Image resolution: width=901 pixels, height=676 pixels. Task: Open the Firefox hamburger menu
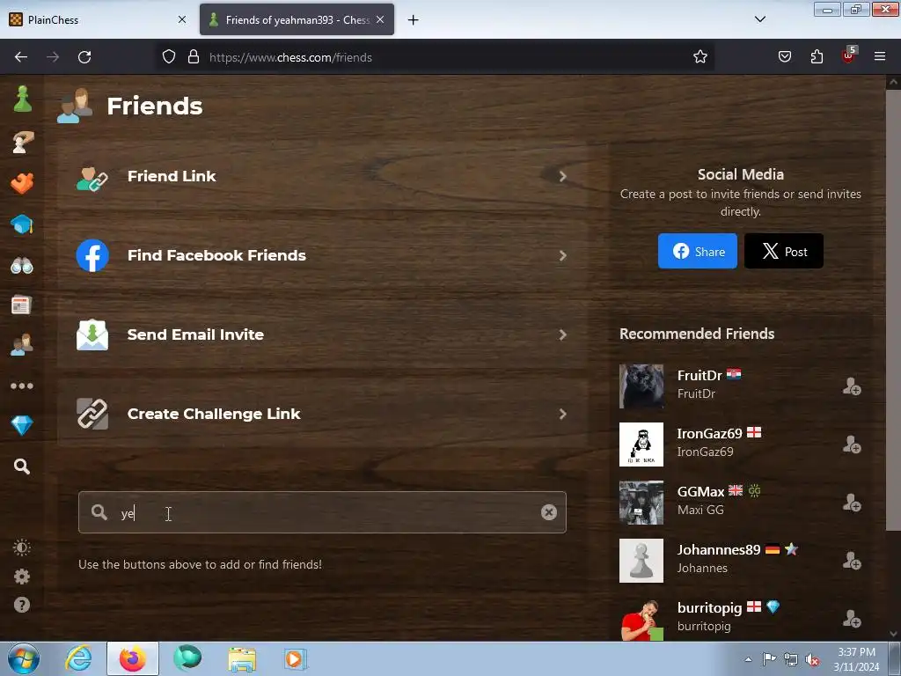tap(879, 56)
